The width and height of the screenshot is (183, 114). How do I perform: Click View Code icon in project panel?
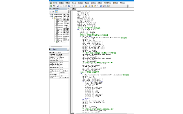50,11
